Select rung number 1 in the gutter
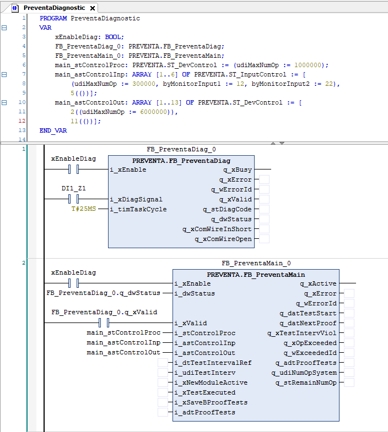The width and height of the screenshot is (388, 432). click(x=24, y=149)
